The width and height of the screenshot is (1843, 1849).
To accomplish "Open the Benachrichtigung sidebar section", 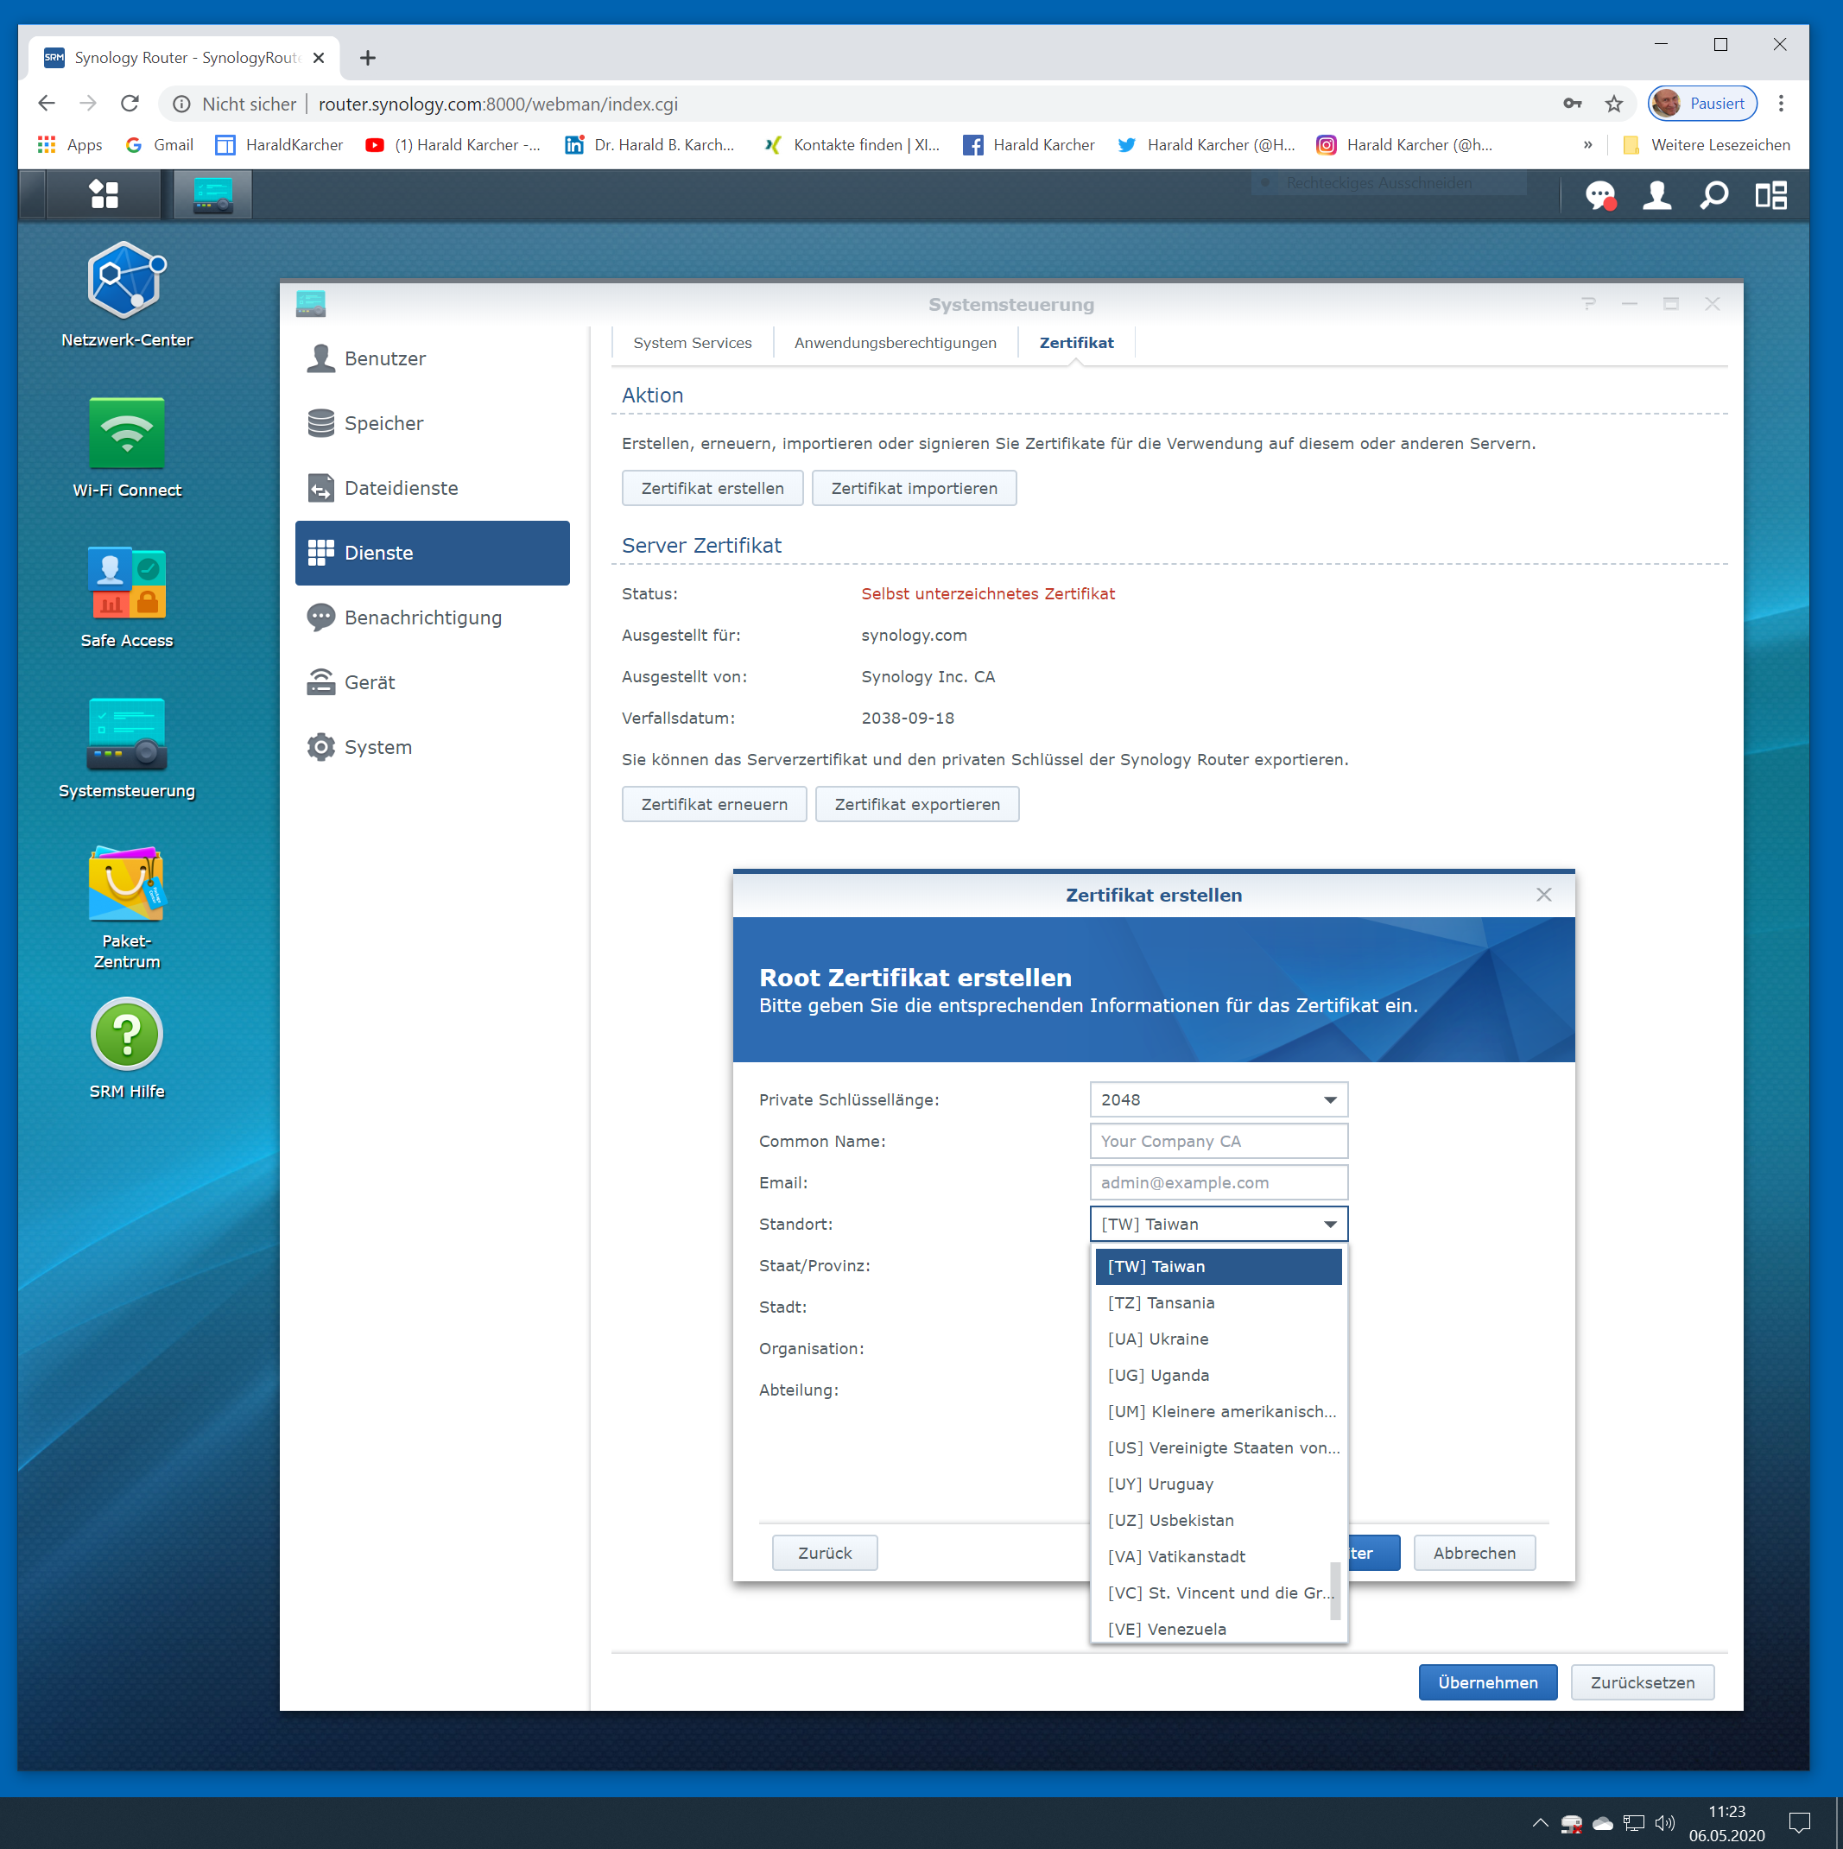I will 423,617.
